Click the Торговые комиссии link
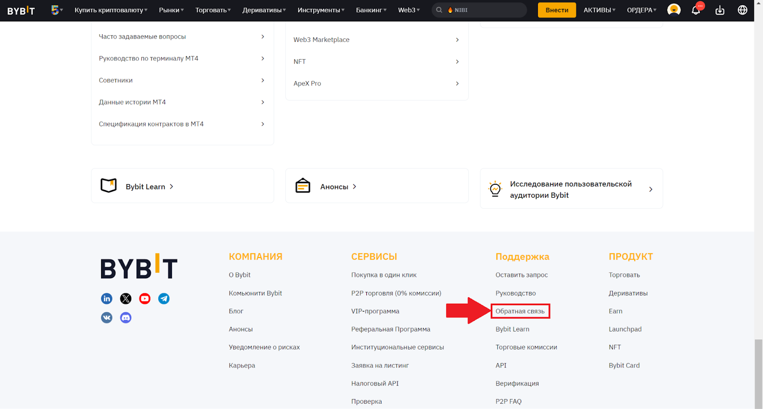This screenshot has height=409, width=763. click(526, 348)
